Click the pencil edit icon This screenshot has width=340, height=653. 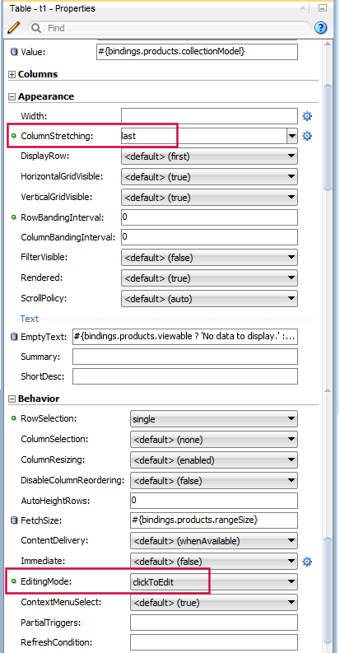coord(13,28)
